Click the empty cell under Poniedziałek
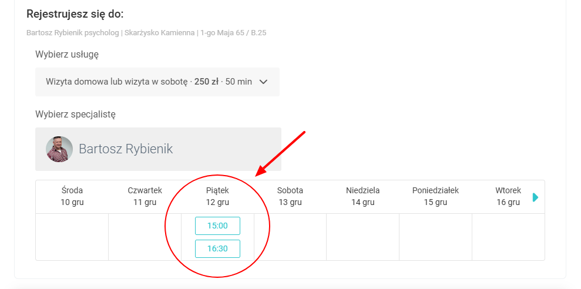581x289 pixels. point(435,237)
